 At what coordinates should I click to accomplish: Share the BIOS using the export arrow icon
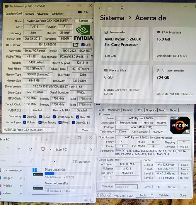(x=76, y=45)
